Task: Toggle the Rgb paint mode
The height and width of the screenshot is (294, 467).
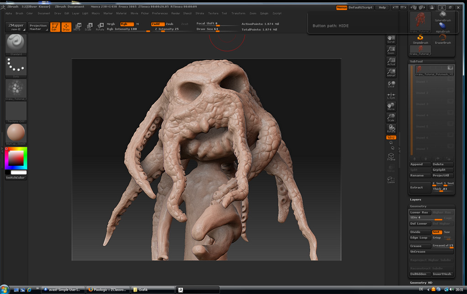Action: [126, 24]
